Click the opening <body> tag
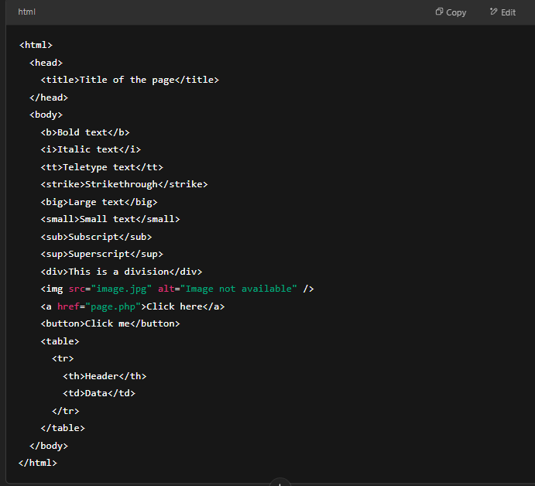The height and width of the screenshot is (486, 535). tap(46, 115)
